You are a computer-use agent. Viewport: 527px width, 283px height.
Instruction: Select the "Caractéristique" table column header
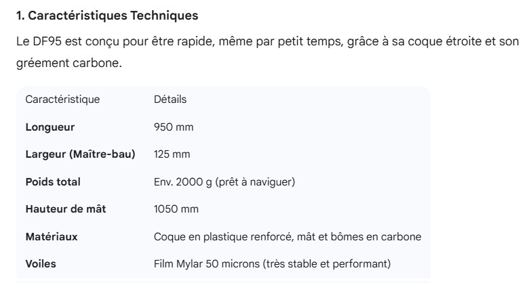(x=62, y=100)
